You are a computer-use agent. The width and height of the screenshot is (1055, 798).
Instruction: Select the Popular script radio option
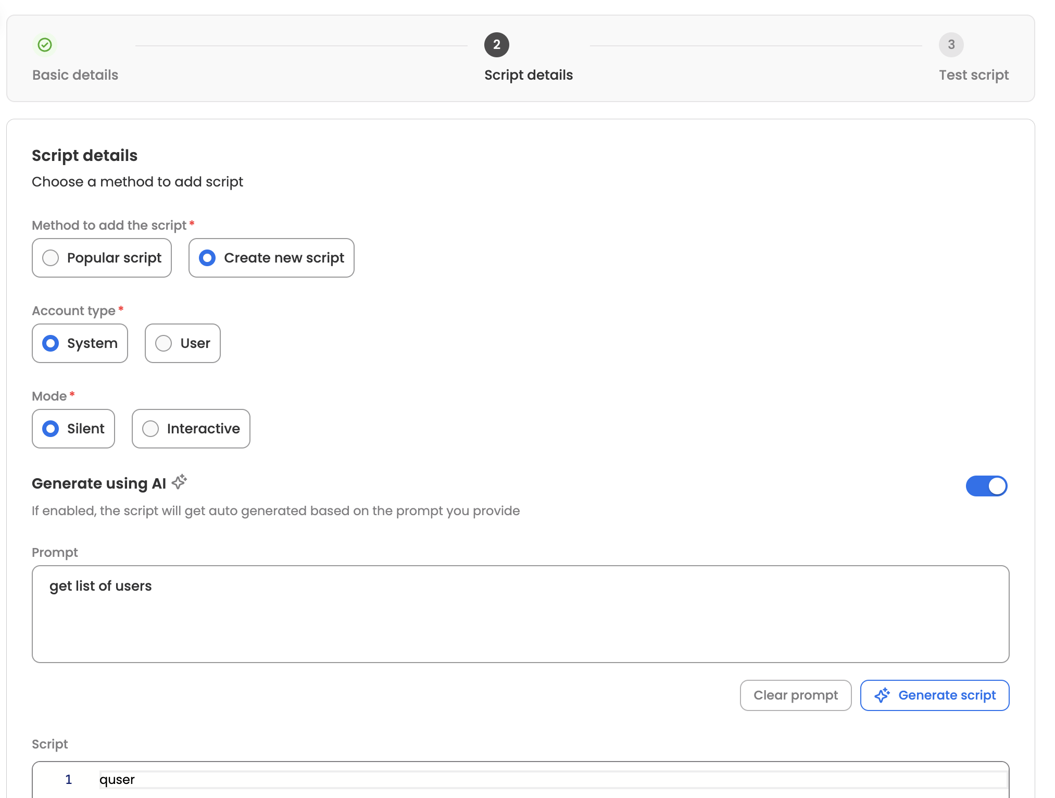[51, 258]
